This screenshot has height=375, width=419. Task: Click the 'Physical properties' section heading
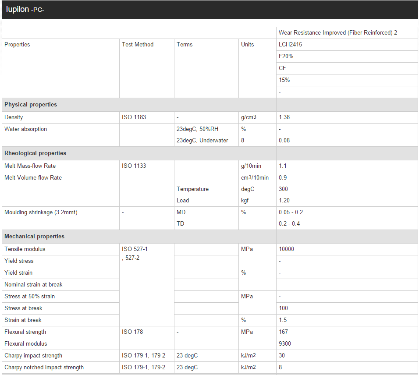pos(31,104)
